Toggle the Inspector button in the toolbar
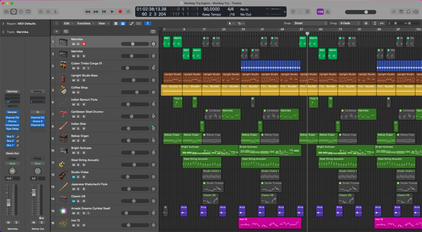The image size is (422, 232). (14, 12)
